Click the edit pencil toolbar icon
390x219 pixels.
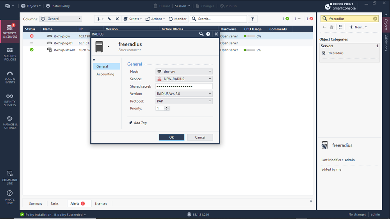tap(109, 19)
